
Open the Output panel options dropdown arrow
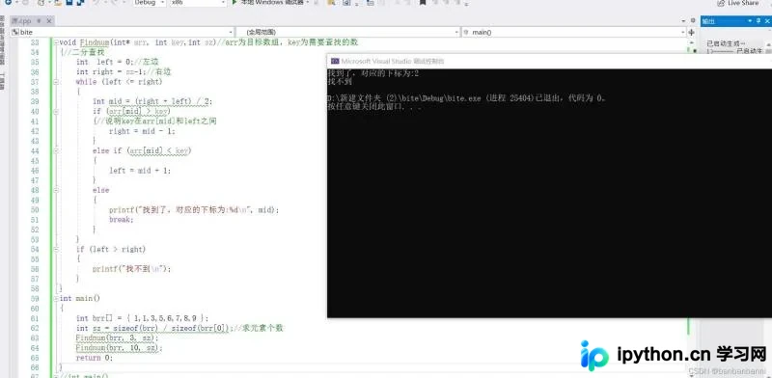pyautogui.click(x=751, y=20)
